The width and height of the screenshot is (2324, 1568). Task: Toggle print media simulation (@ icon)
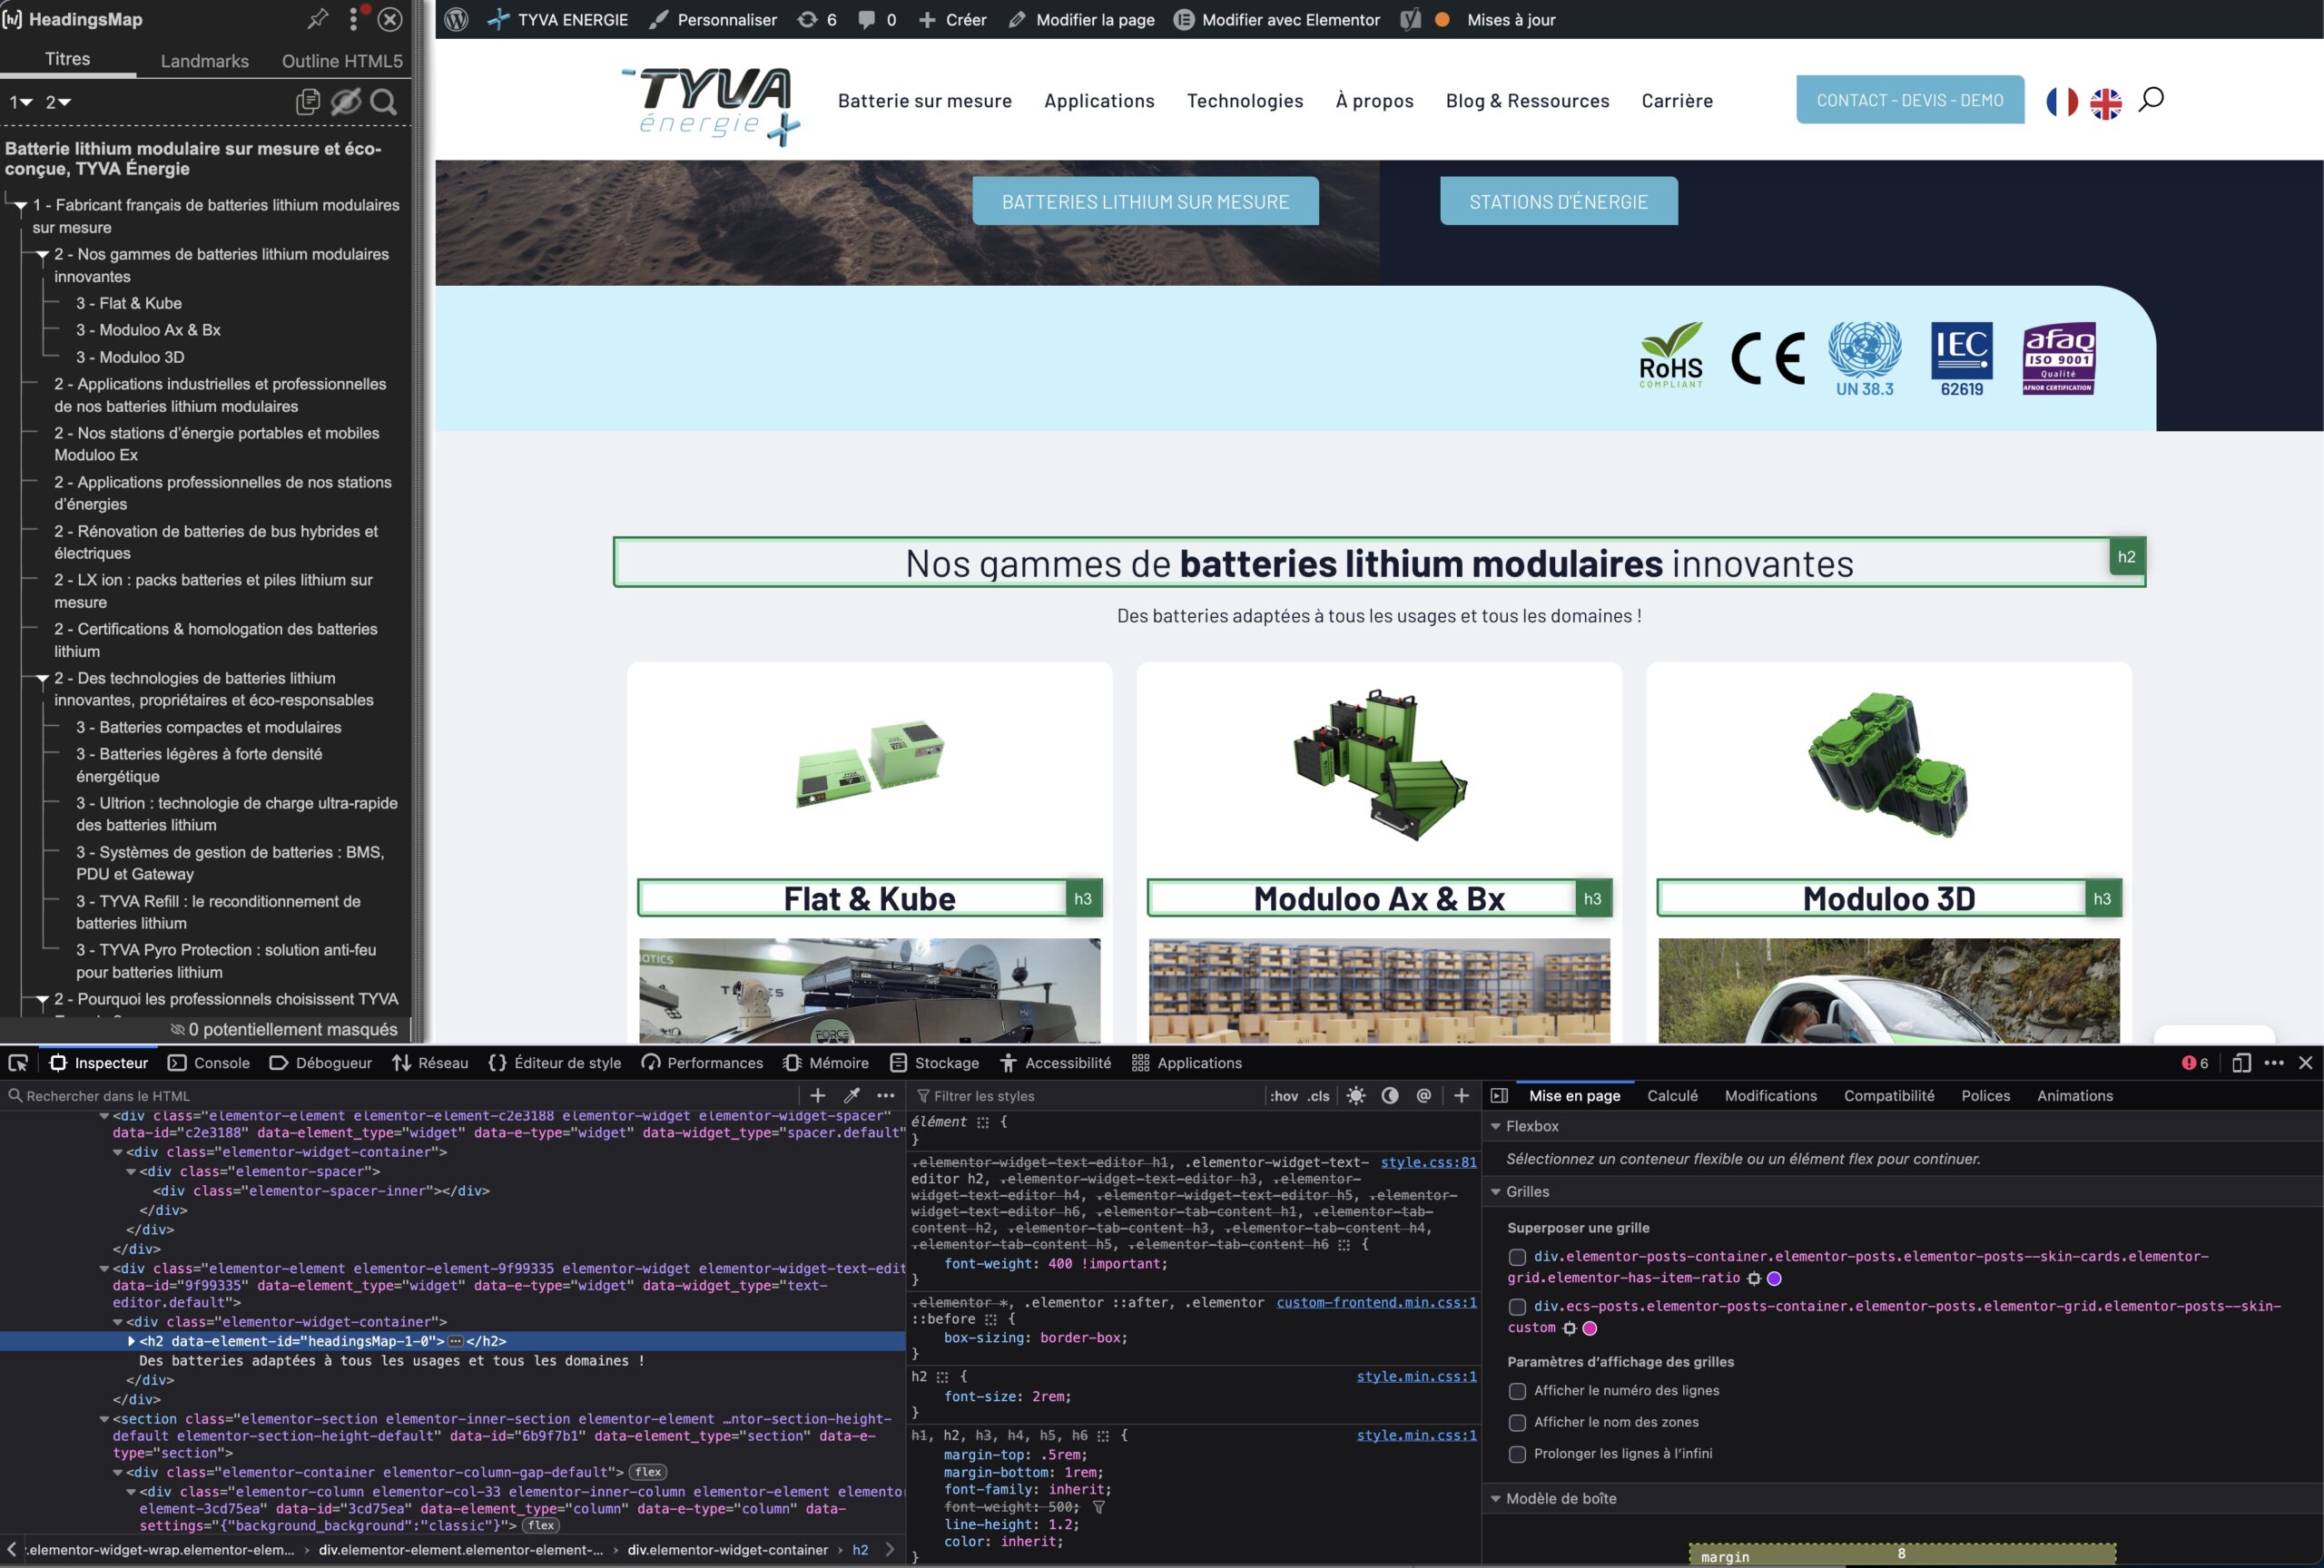point(1424,1095)
